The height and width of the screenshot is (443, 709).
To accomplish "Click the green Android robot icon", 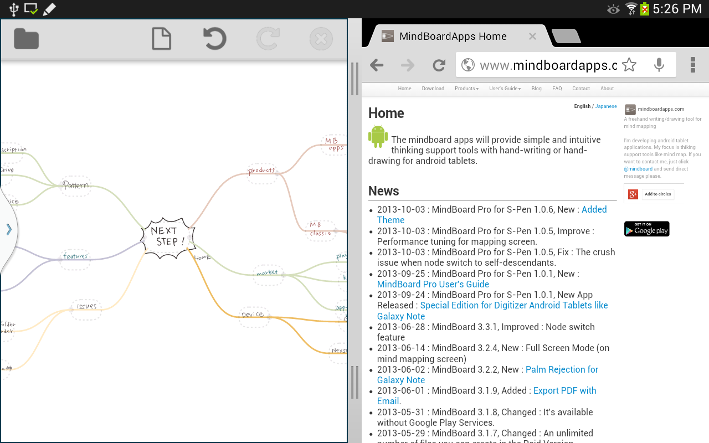I will tap(378, 136).
